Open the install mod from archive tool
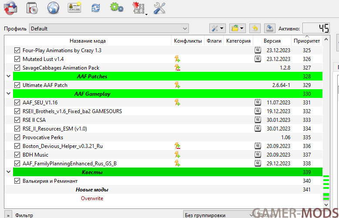Image resolution: width=339 pixels, height=218 pixels. pos(32,8)
